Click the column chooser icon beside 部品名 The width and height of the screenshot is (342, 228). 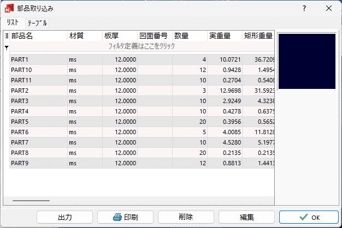pyautogui.click(x=7, y=35)
